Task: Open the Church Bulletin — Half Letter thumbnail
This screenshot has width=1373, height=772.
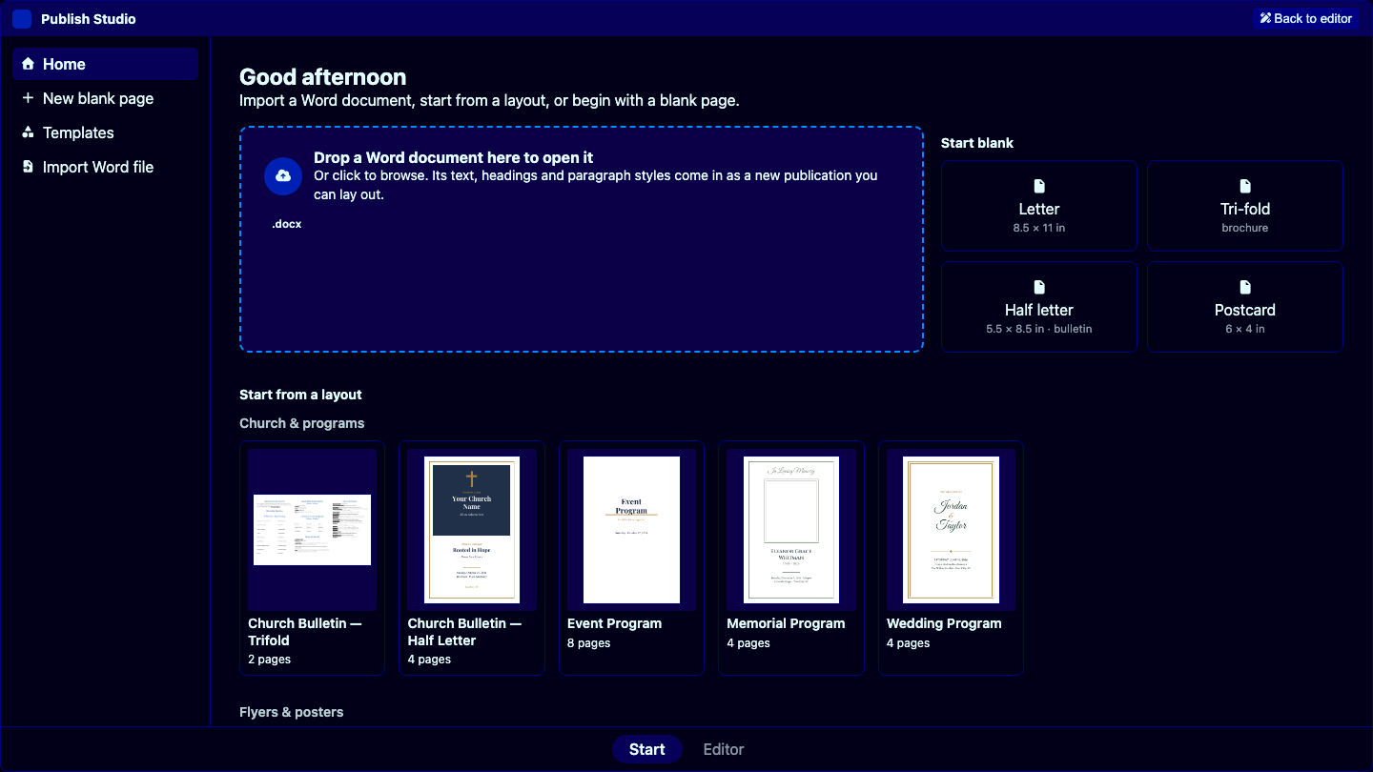Action: pos(472,530)
